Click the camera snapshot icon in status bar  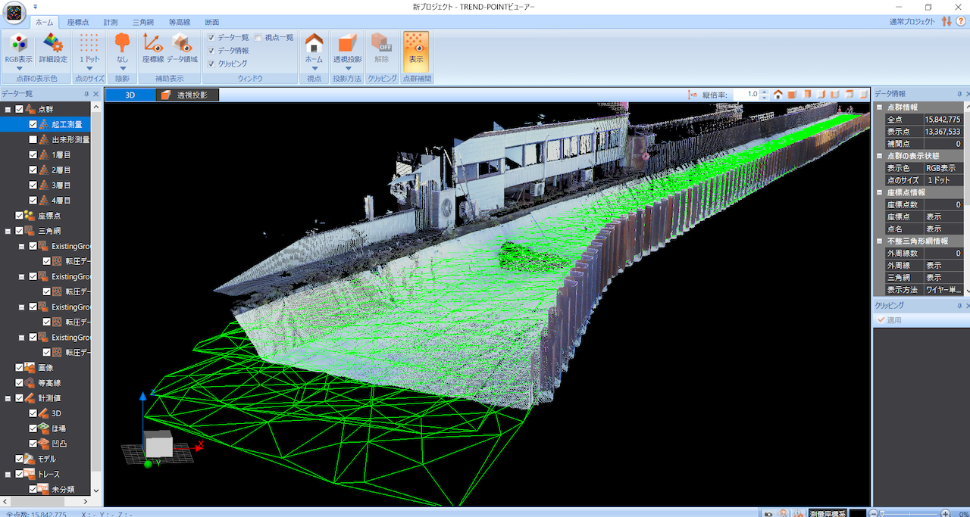tap(768, 513)
